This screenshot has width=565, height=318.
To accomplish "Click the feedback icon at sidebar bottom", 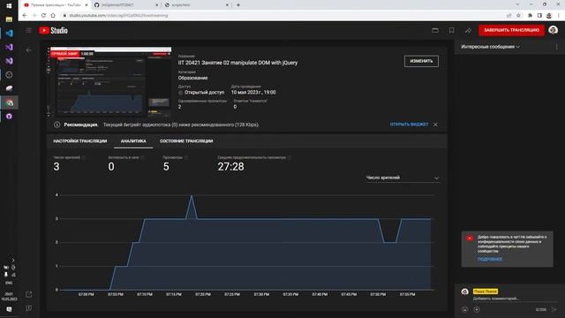I will (29, 308).
